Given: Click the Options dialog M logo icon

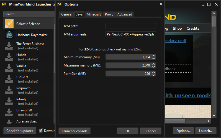Looking at the screenshot, I should [59, 4].
